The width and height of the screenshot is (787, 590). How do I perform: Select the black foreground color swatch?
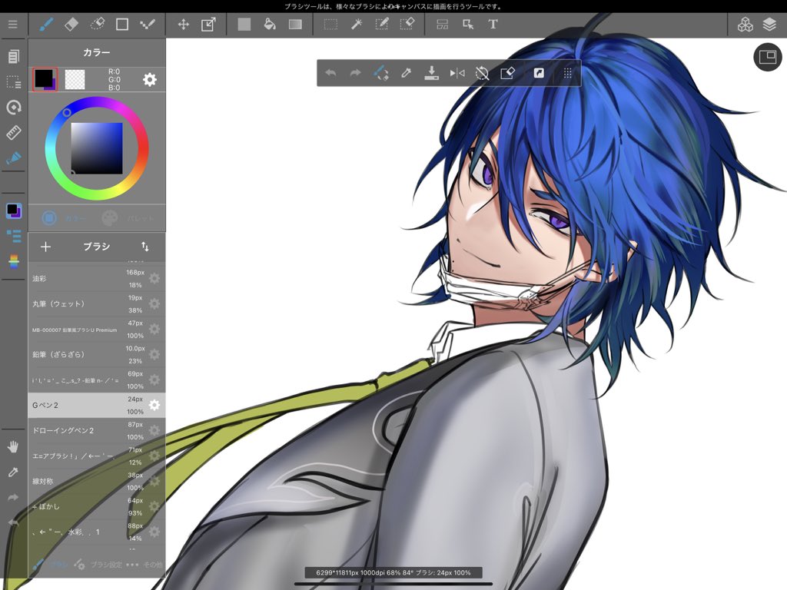pos(45,79)
